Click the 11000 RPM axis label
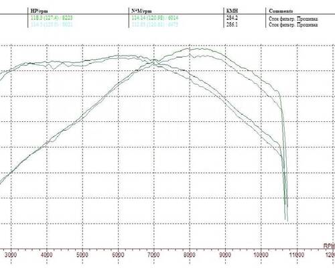335x268 pixels. click(x=297, y=255)
